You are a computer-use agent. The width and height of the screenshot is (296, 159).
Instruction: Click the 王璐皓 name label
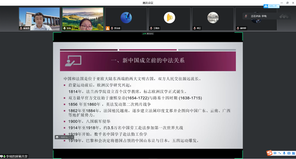coord(156,28)
